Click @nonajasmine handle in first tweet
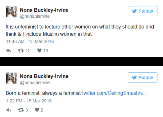 click(35, 16)
